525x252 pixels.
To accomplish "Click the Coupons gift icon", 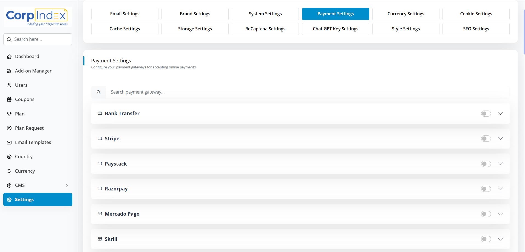I will [x=9, y=100].
